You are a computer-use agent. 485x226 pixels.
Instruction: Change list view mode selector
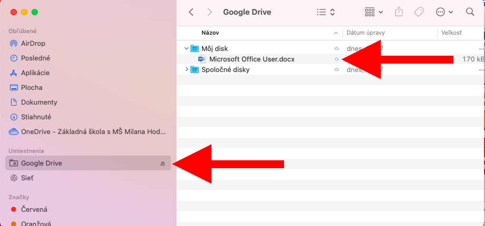[x=326, y=12]
